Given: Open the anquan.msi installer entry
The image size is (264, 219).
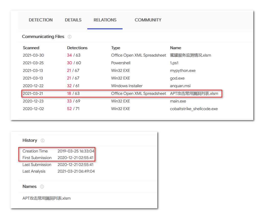Looking at the screenshot, I should pos(180,86).
